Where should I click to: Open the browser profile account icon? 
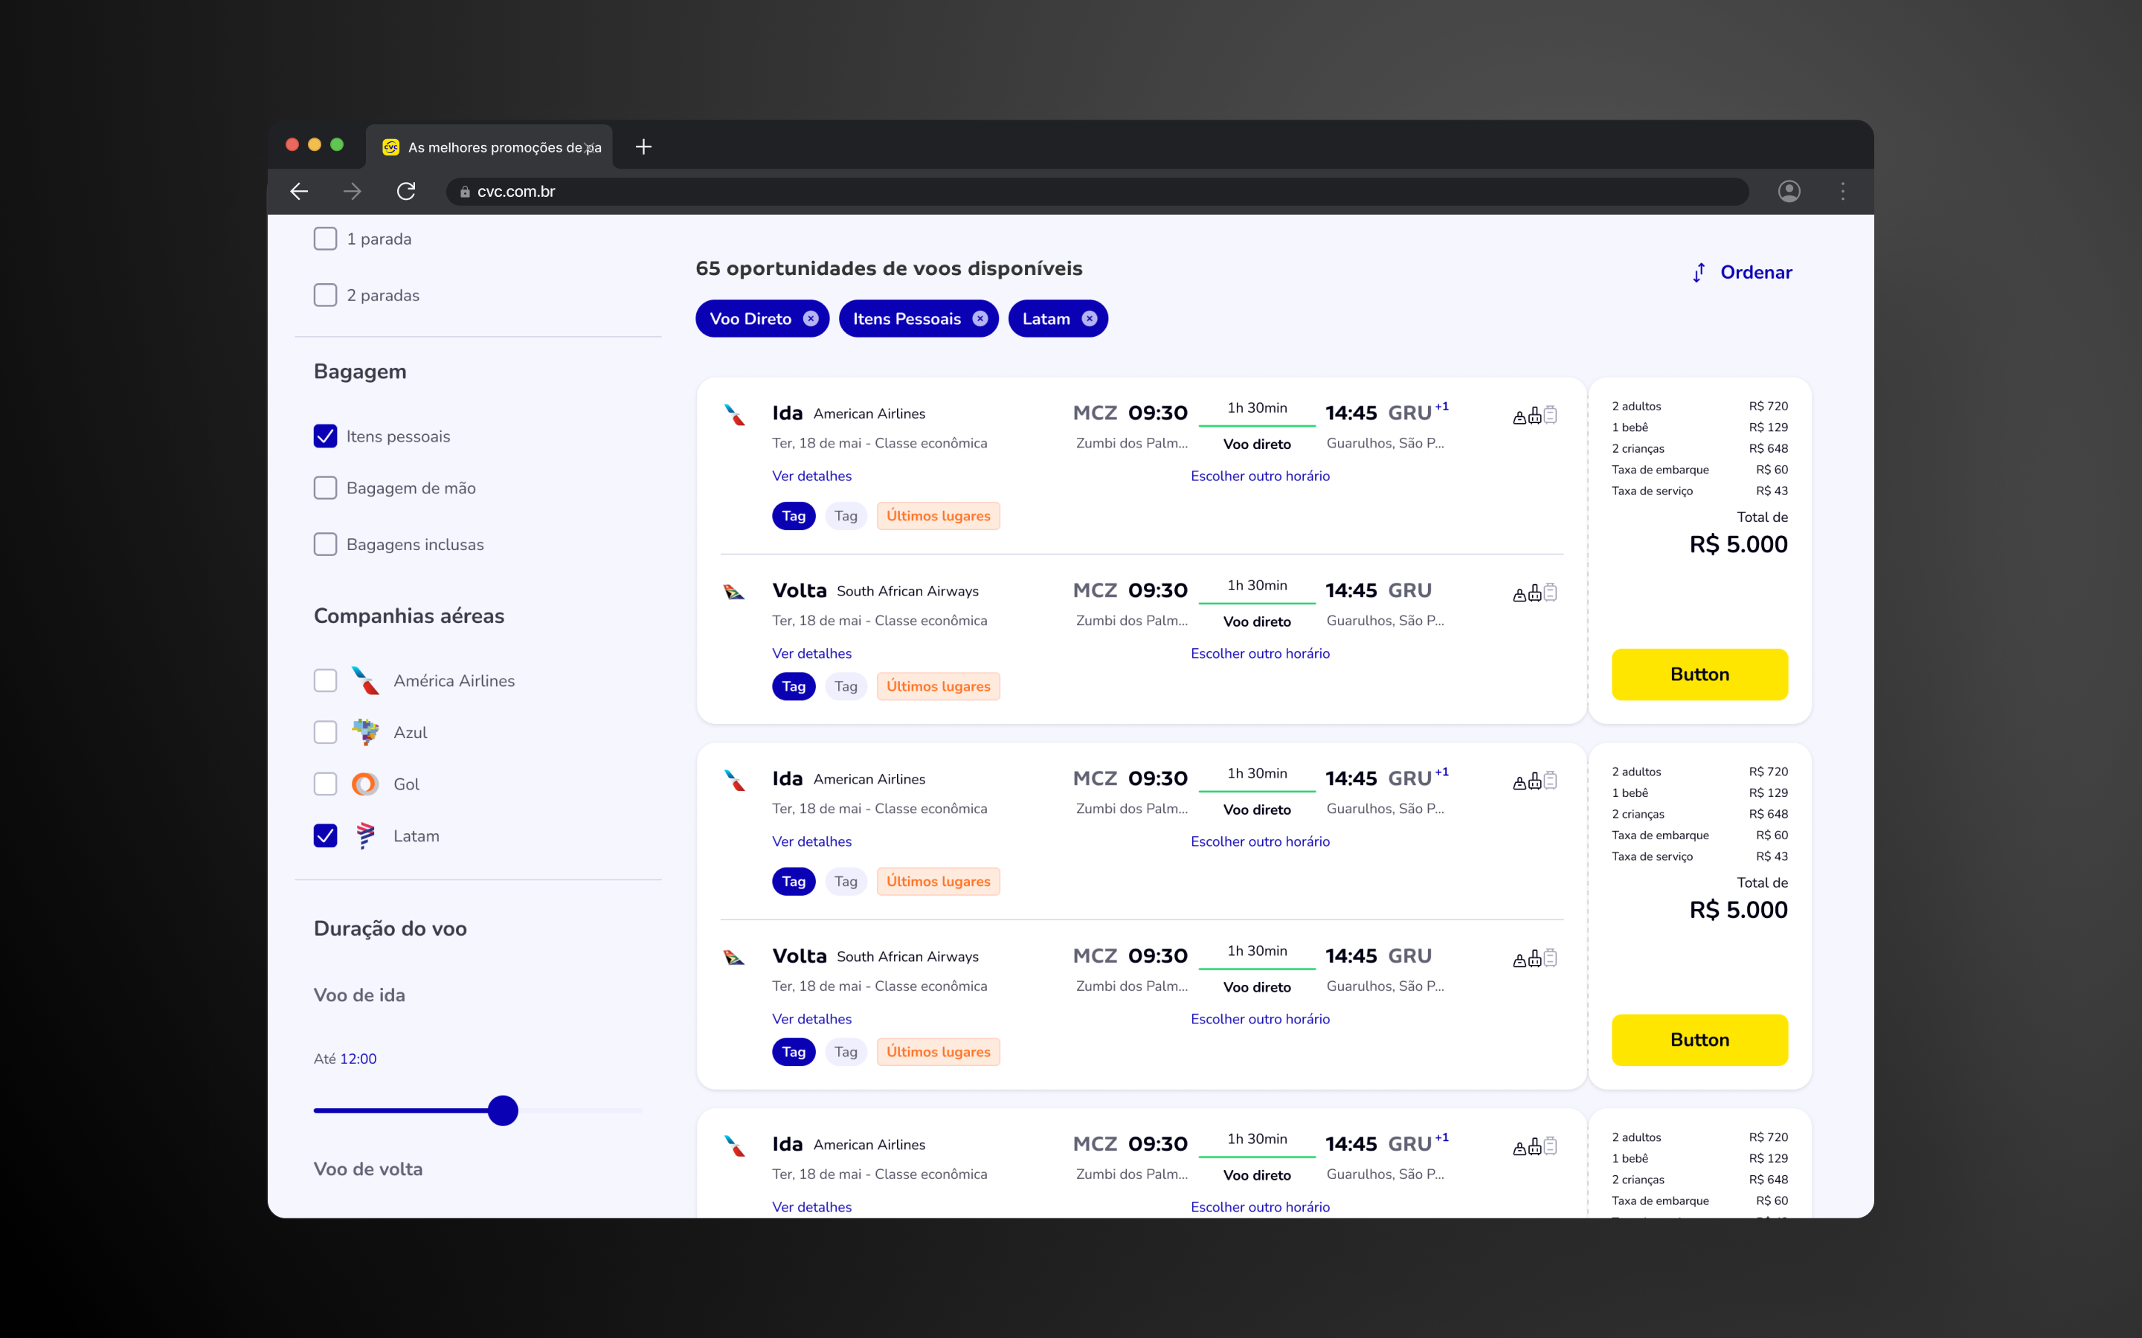pyautogui.click(x=1789, y=191)
